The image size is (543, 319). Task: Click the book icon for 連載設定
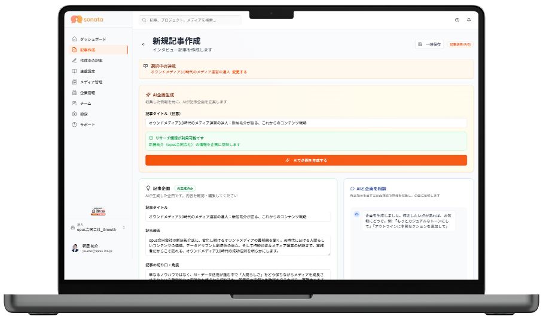74,71
